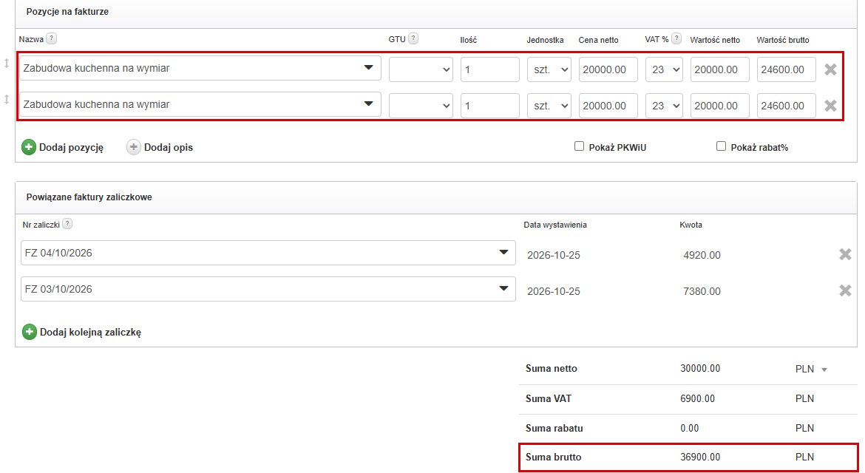This screenshot has height=473, width=865.
Task: Focus the Ilość field in the first row
Action: (490, 69)
